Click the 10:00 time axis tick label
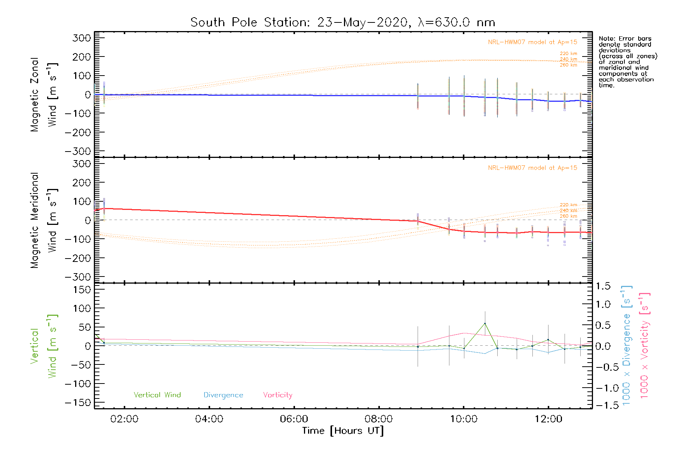Image resolution: width=673 pixels, height=449 pixels. pyautogui.click(x=464, y=419)
